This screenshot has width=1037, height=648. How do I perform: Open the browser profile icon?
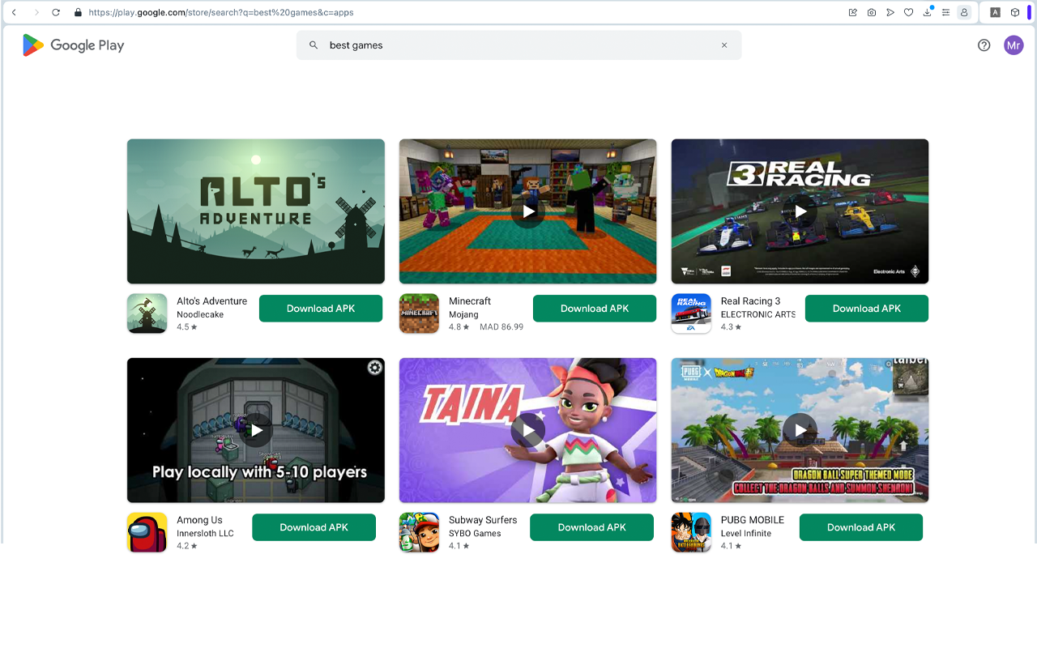964,12
